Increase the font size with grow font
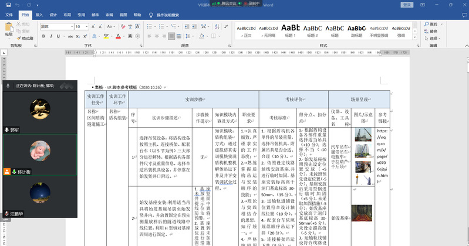Image resolution: width=469 pixels, height=246 pixels. coord(93,26)
